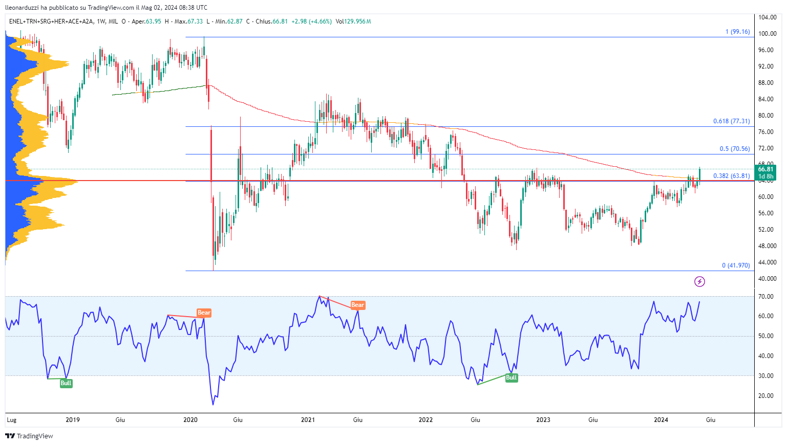Click the 104.00 price scale label
Screen dimensions: 787x445
point(767,17)
